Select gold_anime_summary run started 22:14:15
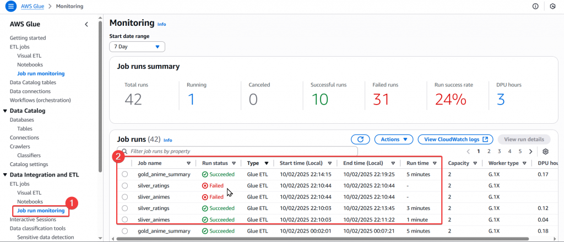The height and width of the screenshot is (242, 564). pos(125,174)
